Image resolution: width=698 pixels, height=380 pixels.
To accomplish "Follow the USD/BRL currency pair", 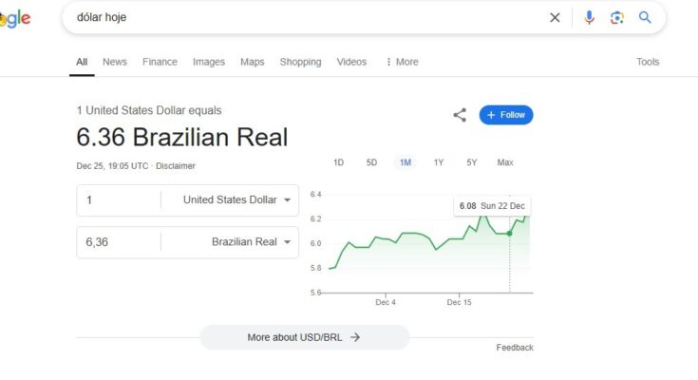I will 506,115.
